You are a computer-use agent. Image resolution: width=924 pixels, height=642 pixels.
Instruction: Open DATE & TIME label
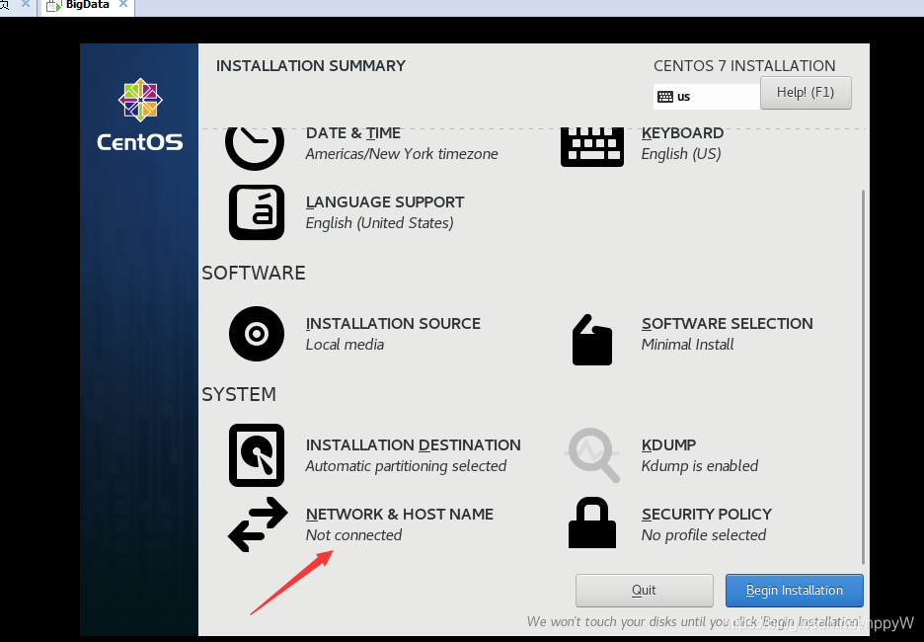tap(353, 133)
